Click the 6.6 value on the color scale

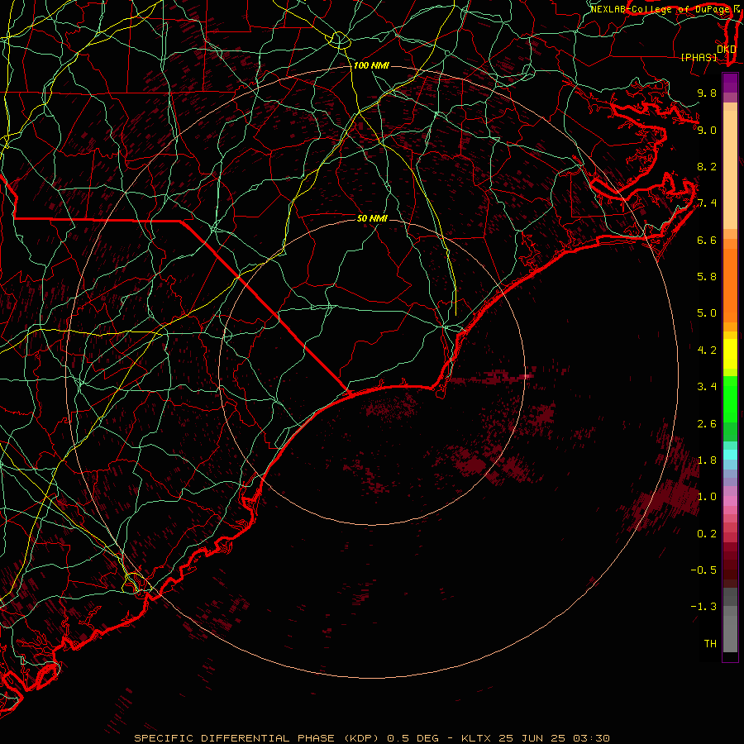click(707, 240)
